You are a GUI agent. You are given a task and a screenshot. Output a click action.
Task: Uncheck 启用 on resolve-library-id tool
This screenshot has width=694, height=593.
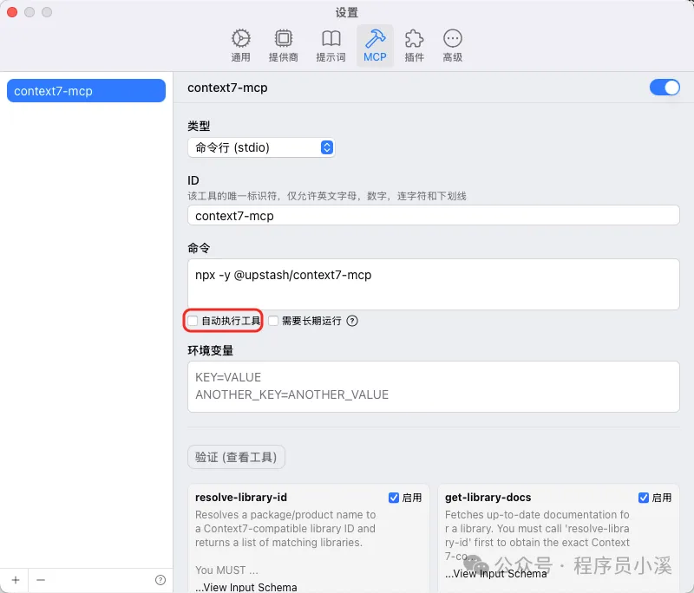click(394, 498)
